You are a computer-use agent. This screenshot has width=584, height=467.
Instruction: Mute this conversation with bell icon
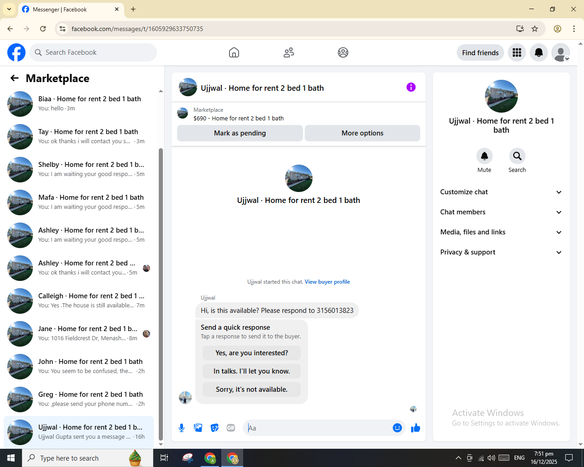point(485,156)
